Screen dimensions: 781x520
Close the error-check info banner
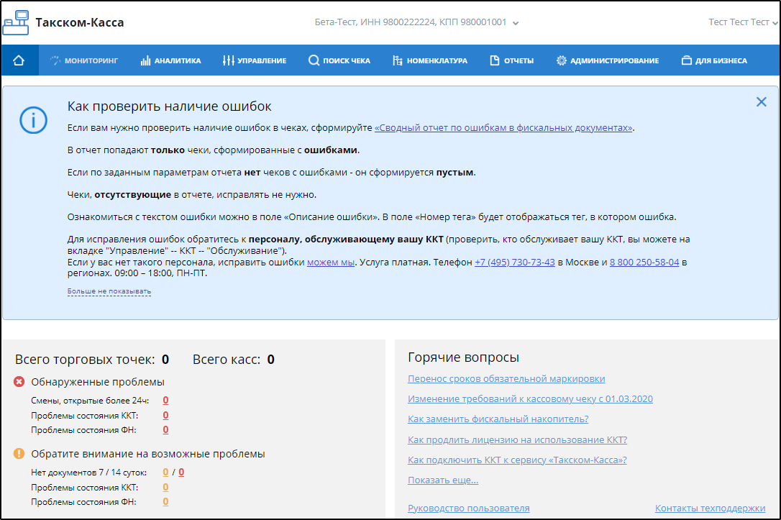pyautogui.click(x=761, y=101)
